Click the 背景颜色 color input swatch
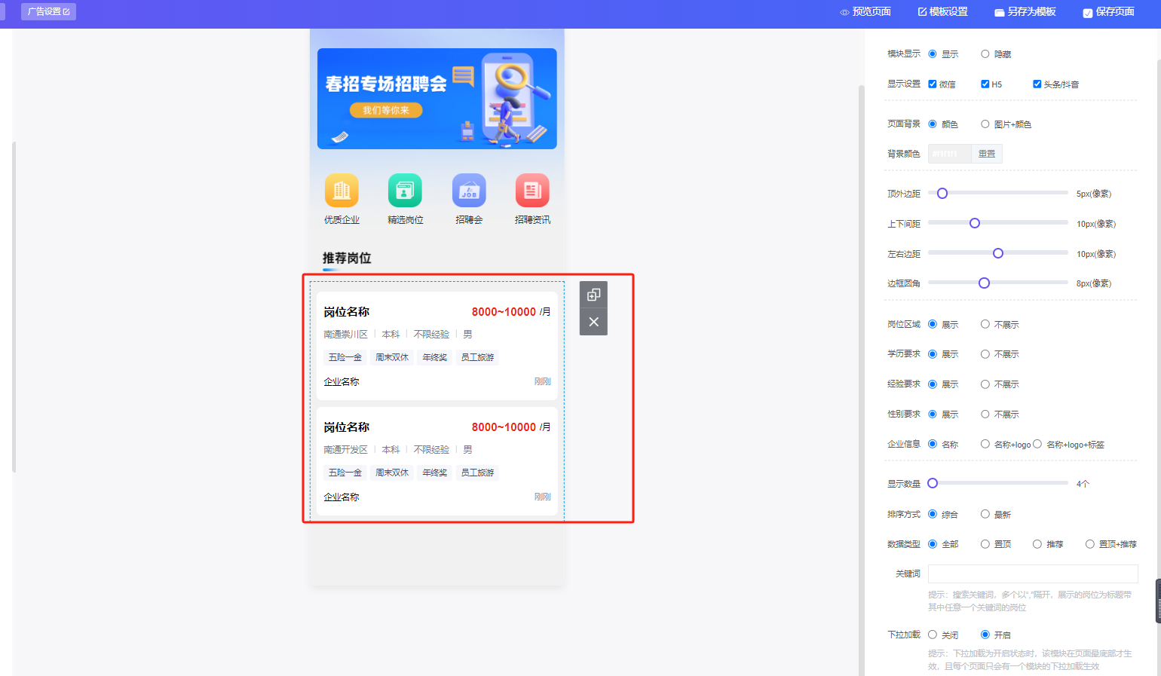 (949, 154)
